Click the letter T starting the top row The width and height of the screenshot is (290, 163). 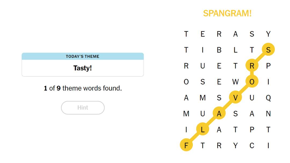click(186, 34)
